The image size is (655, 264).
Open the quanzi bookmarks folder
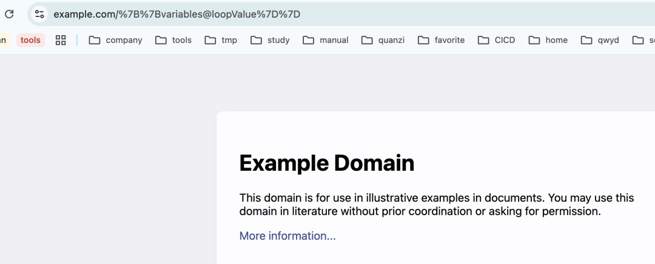(x=383, y=40)
